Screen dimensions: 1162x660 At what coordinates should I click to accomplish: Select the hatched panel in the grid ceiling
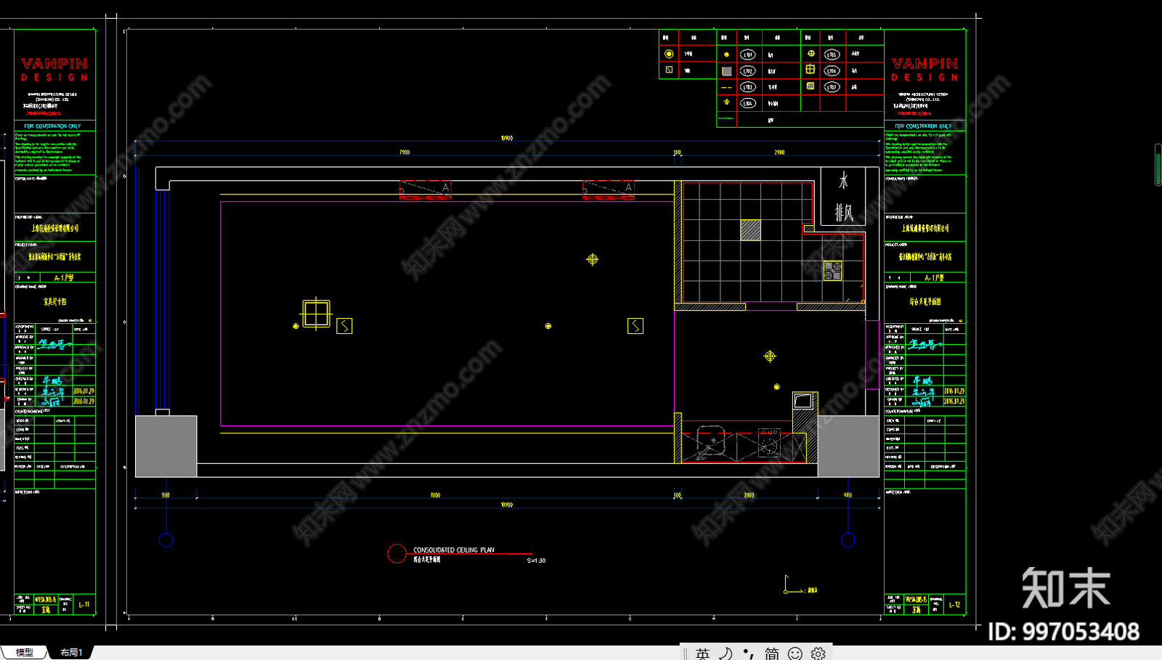point(750,230)
